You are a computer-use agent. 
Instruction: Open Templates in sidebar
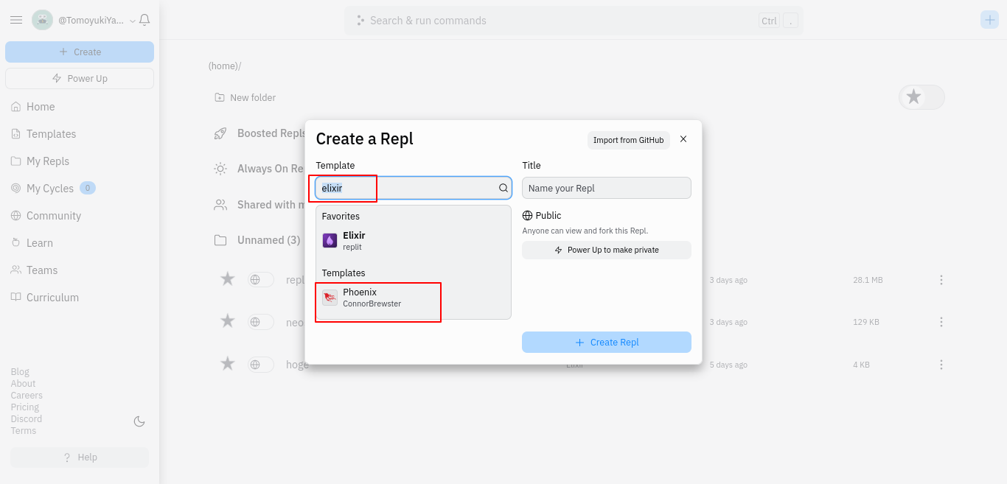tap(43, 134)
